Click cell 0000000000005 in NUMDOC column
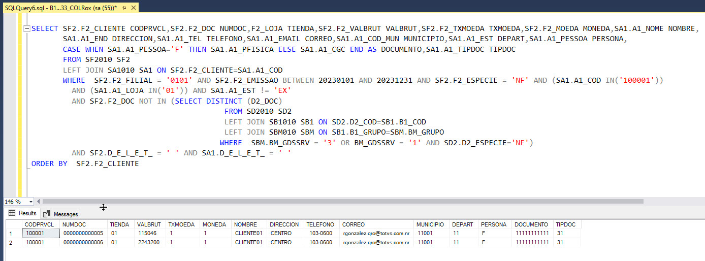This screenshot has width=705, height=261. pyautogui.click(x=84, y=234)
